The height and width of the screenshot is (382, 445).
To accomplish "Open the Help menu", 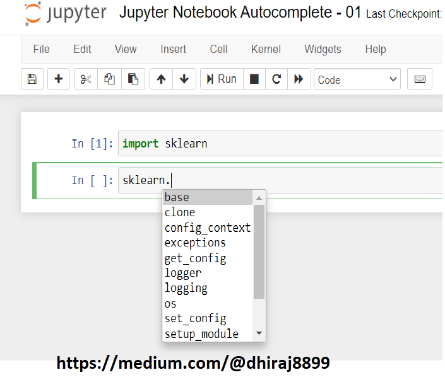I will [376, 49].
